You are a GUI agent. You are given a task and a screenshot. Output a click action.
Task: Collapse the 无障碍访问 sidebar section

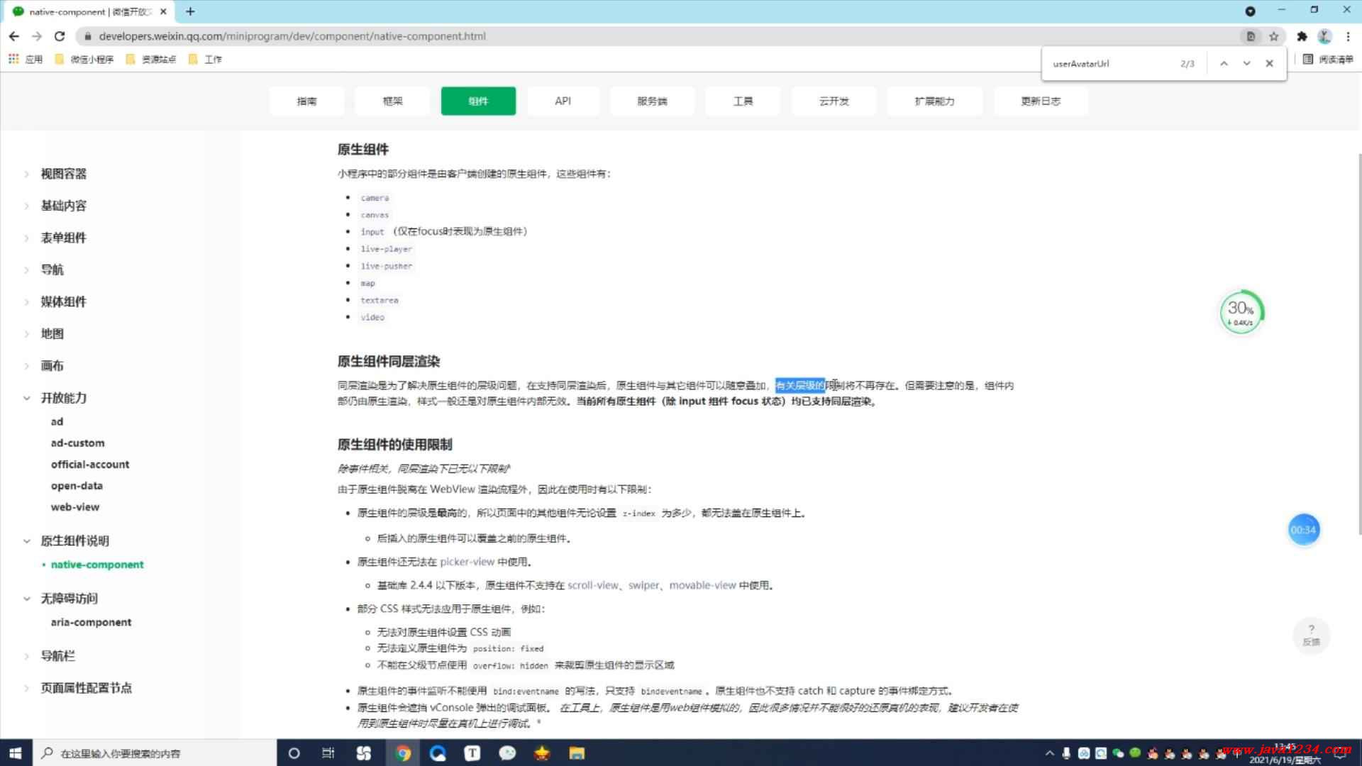69,599
